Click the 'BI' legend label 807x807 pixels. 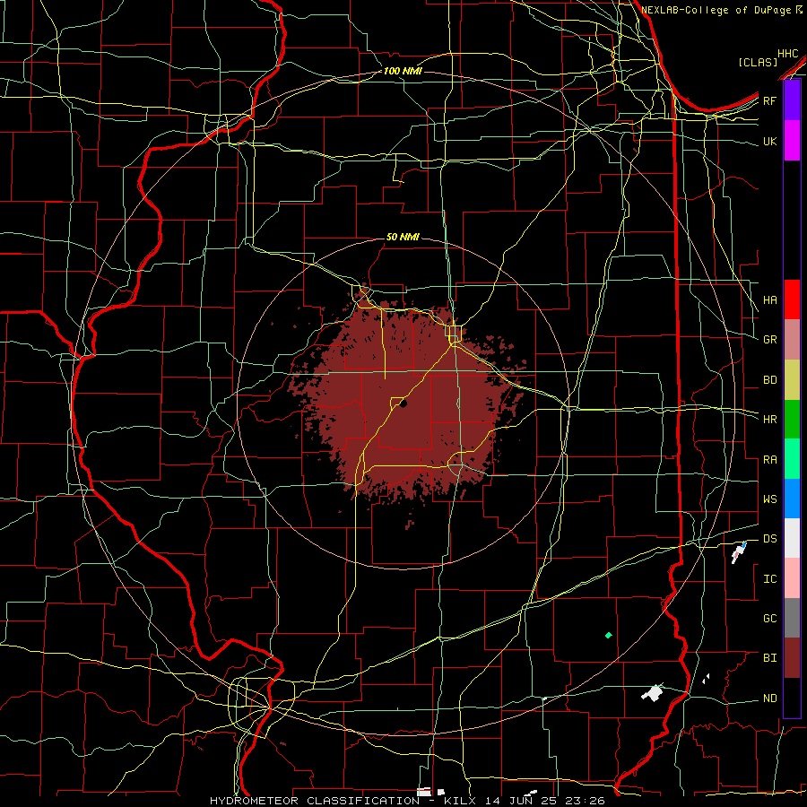[x=770, y=658]
